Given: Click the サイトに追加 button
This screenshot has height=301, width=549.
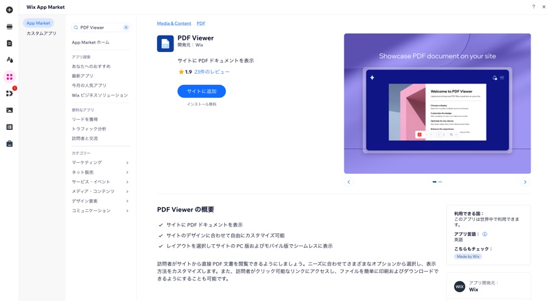Looking at the screenshot, I should (x=201, y=91).
